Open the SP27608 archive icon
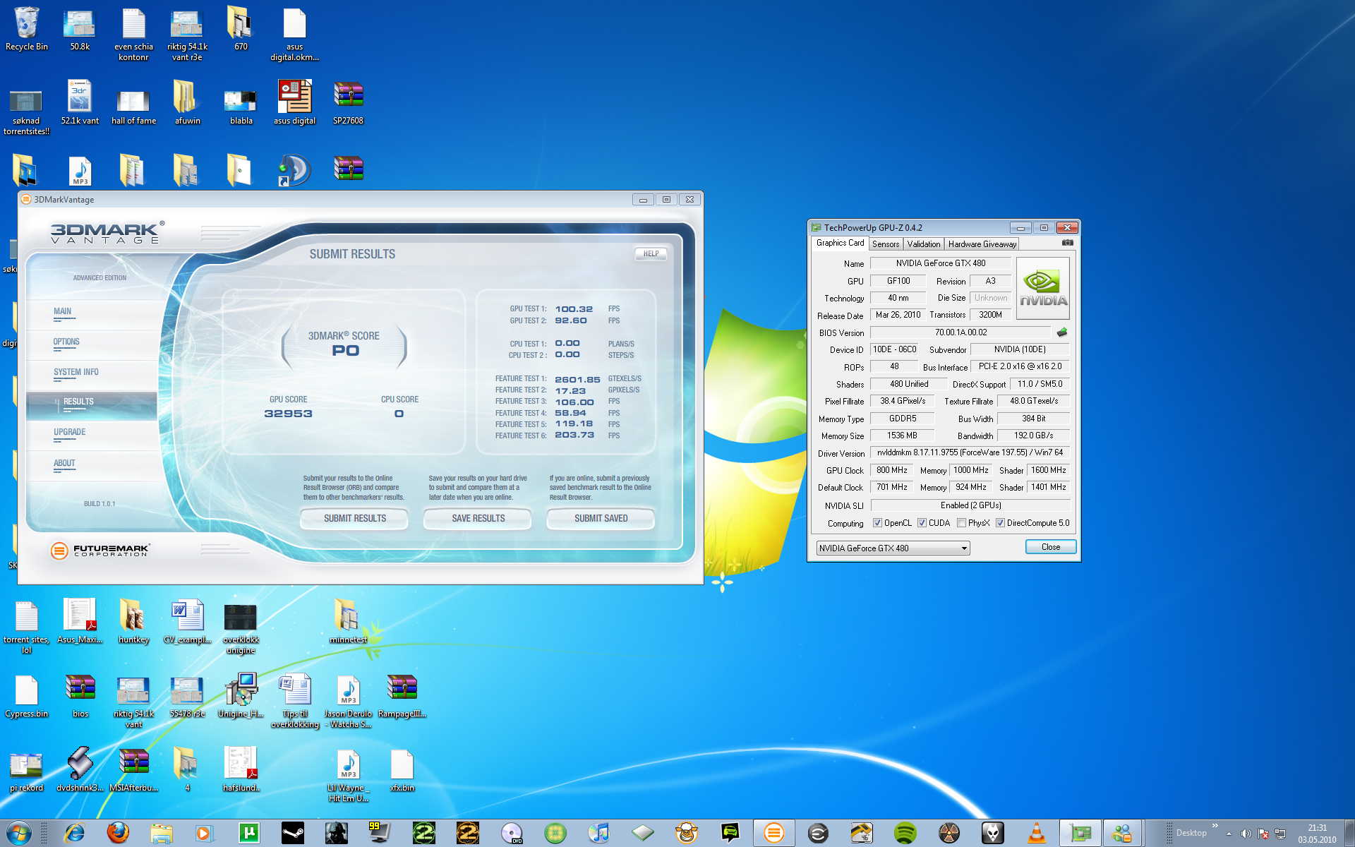 (x=348, y=103)
